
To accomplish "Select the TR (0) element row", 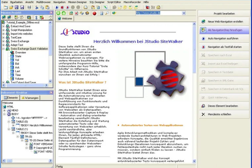I will (28, 137).
